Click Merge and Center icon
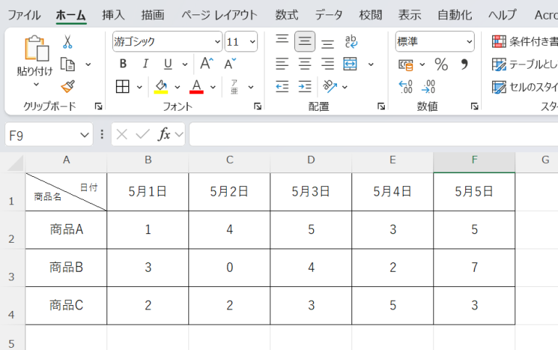The width and height of the screenshot is (558, 350). coord(350,64)
